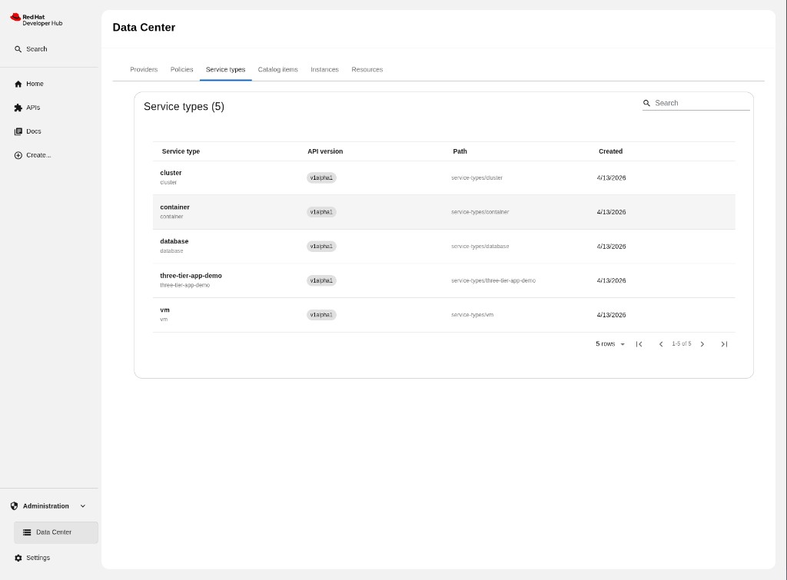Click the Data Center page title
This screenshot has height=580, width=787.
tap(144, 28)
